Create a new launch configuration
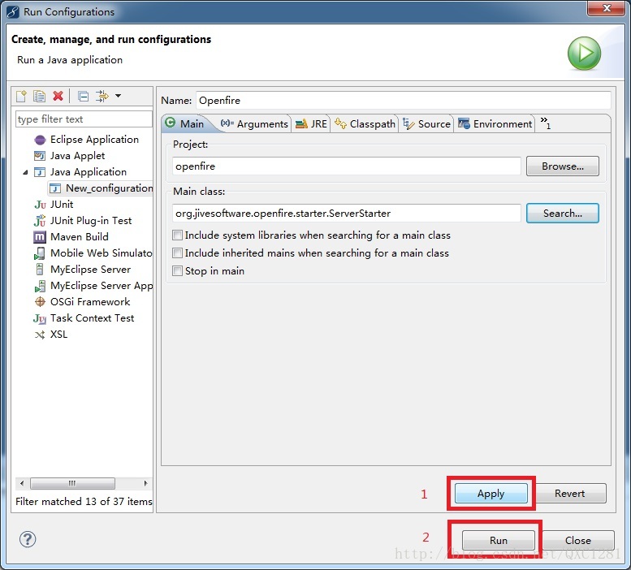The image size is (631, 570). [21, 96]
